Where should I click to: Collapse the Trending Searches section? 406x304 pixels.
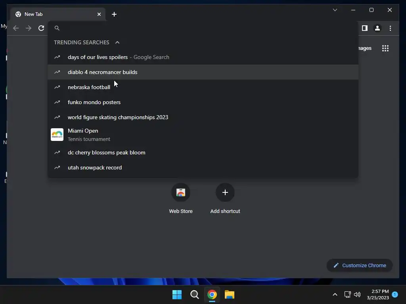click(117, 42)
